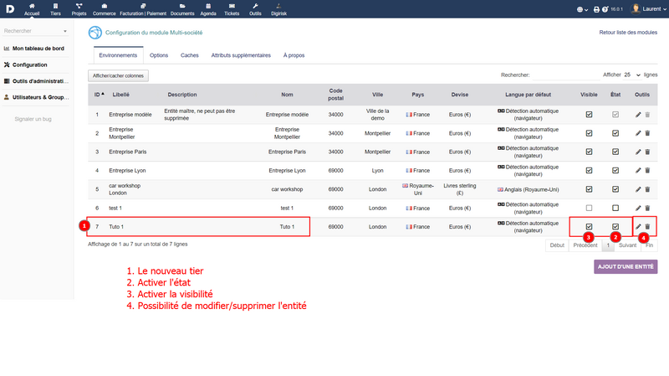Toggle État checkbox for Entreprise Paris
The image size is (669, 376).
[615, 152]
